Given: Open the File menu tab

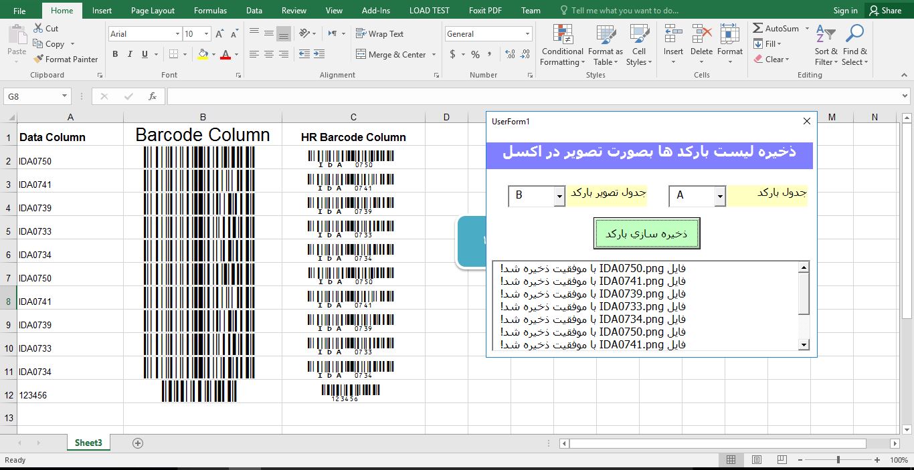Looking at the screenshot, I should coord(19,10).
